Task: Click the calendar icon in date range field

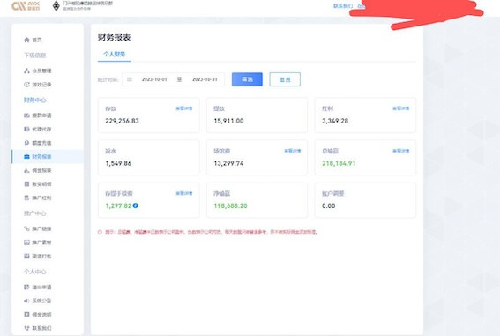Action: click(x=129, y=79)
